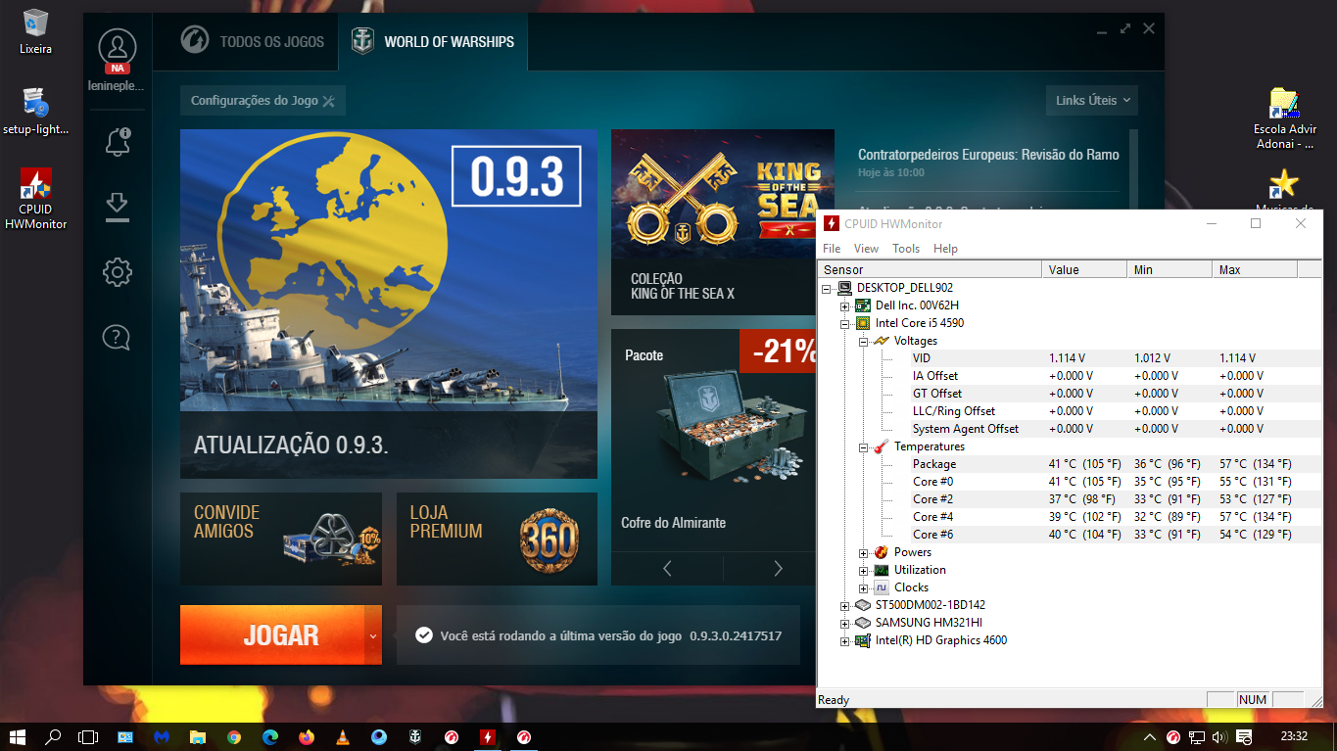
Task: Expand the Clocks section
Action: pyautogui.click(x=864, y=587)
